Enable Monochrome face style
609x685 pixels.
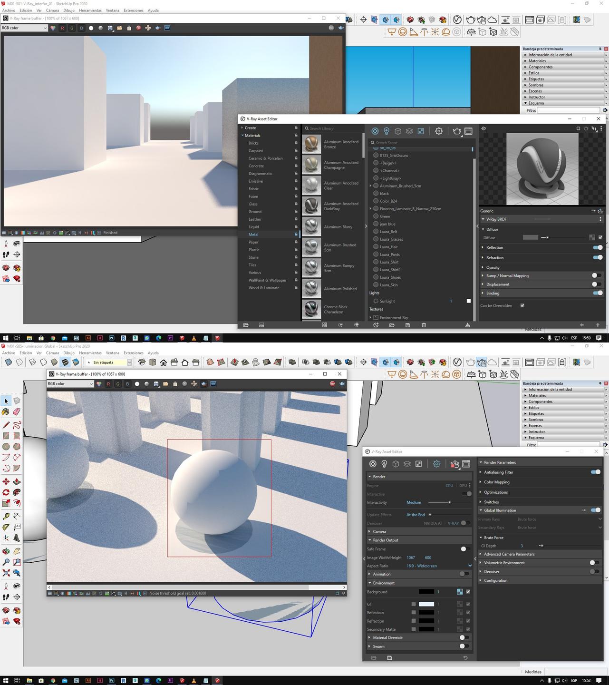coord(76,362)
